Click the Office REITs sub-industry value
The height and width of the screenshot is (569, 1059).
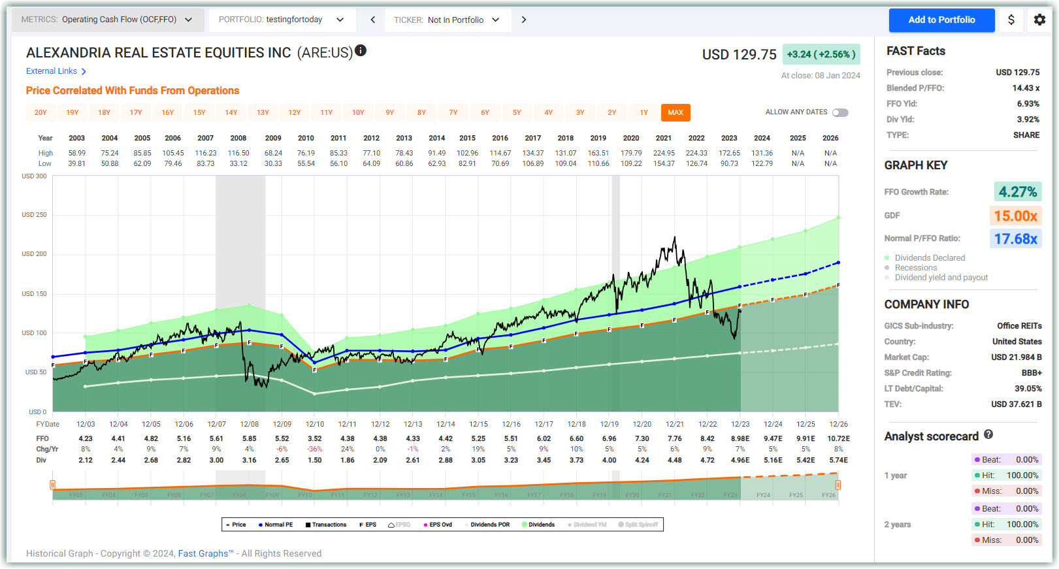1019,326
